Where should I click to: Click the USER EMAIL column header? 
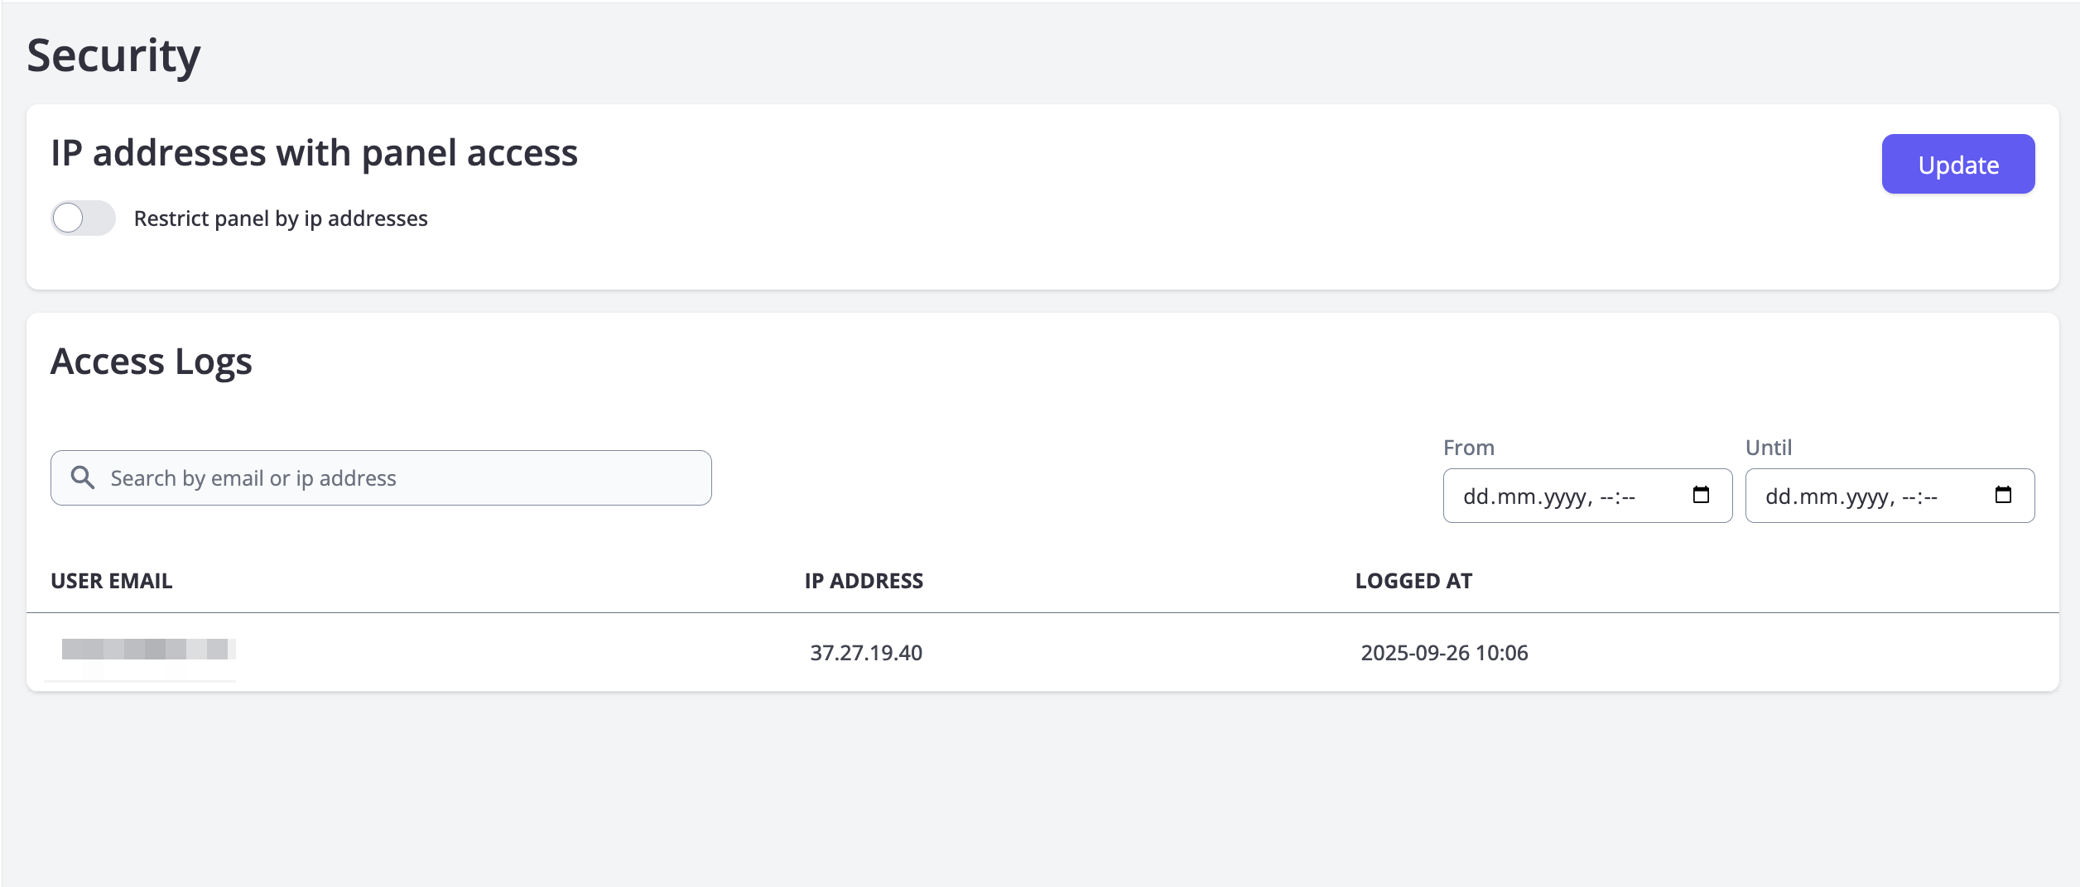[112, 581]
